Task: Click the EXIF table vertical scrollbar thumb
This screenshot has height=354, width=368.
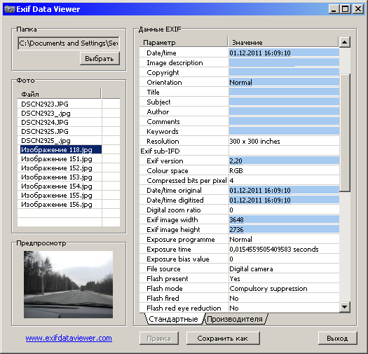Action: pos(345,132)
